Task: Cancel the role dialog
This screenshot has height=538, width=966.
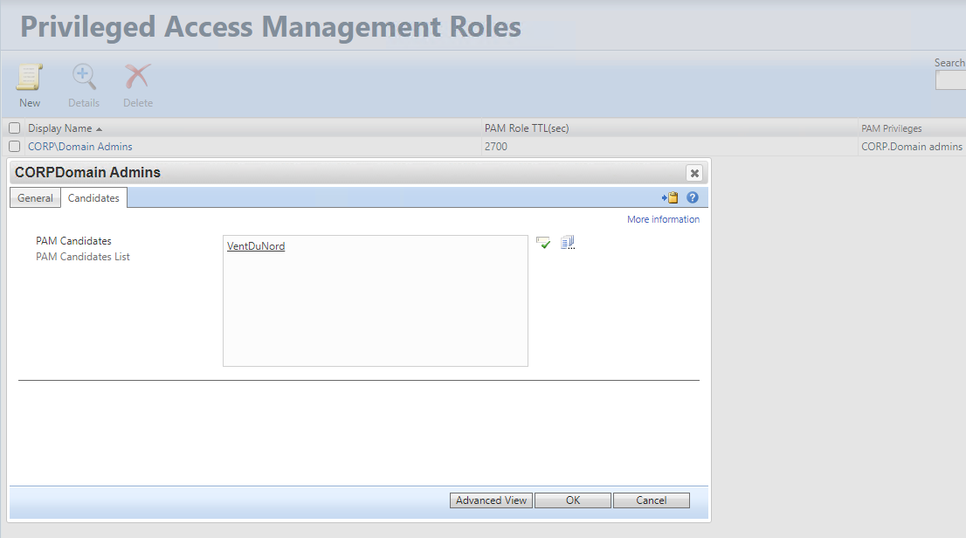Action: 651,500
